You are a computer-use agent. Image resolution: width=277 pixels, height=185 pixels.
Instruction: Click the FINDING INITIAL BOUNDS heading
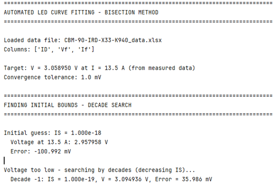[x=43, y=105]
